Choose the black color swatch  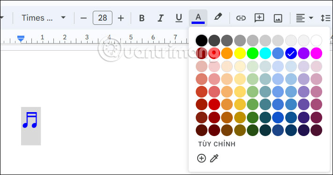pos(201,41)
